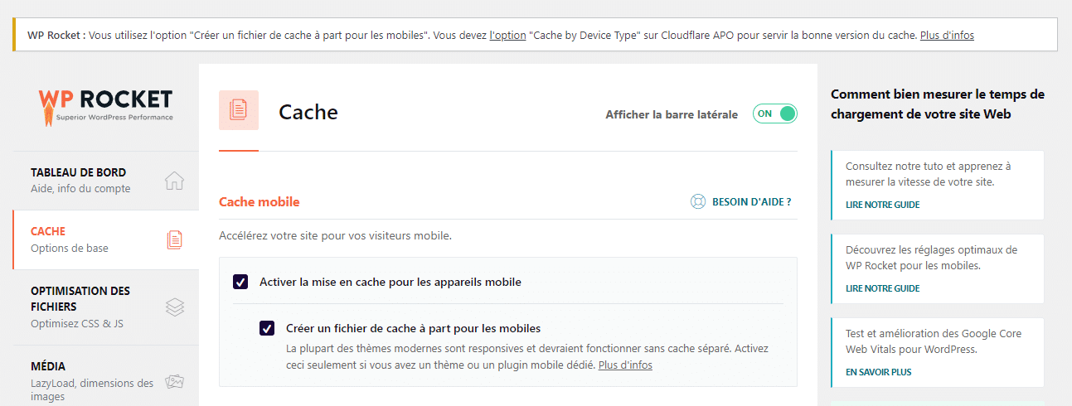This screenshot has width=1072, height=406.
Task: Open the Tableau de bord section
Action: (x=79, y=173)
